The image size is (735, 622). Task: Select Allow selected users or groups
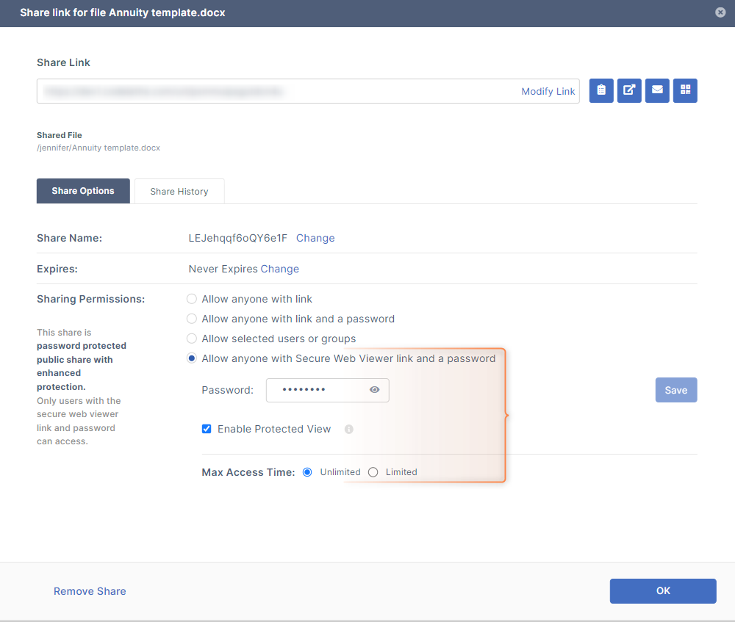pyautogui.click(x=192, y=339)
